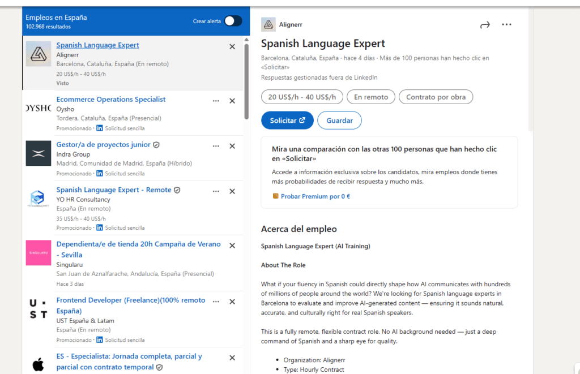The image size is (580, 374).
Task: Click the Guardar button
Action: (340, 121)
